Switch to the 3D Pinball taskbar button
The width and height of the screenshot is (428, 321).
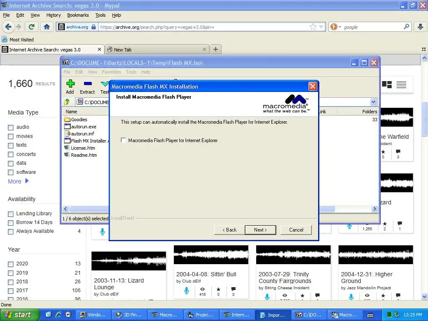[130, 315]
